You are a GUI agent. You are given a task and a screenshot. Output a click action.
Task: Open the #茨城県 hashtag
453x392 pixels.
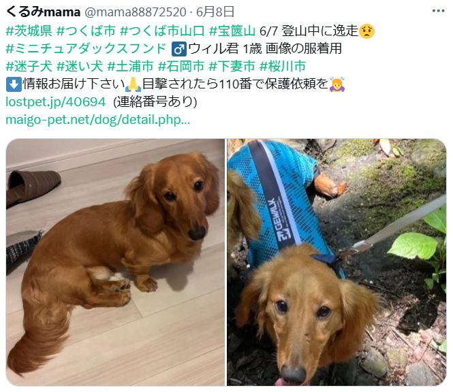[29, 31]
